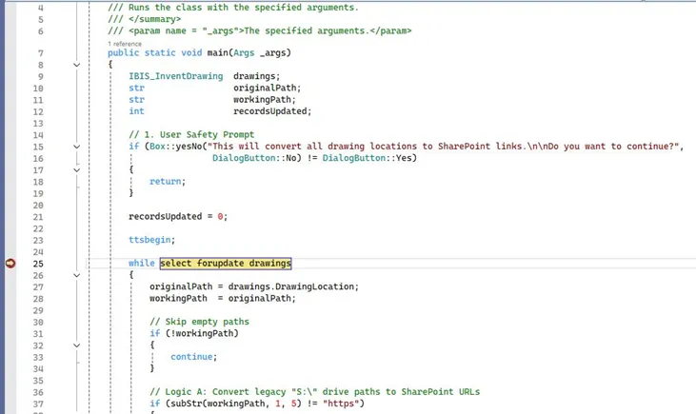Click 'workingPath = originalPath;' on line 28

[x=223, y=298]
